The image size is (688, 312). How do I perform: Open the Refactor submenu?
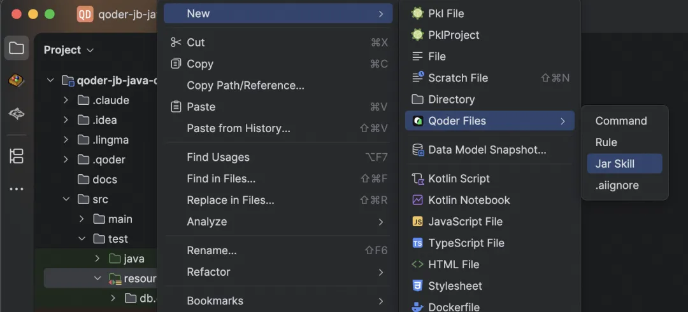[x=208, y=272]
